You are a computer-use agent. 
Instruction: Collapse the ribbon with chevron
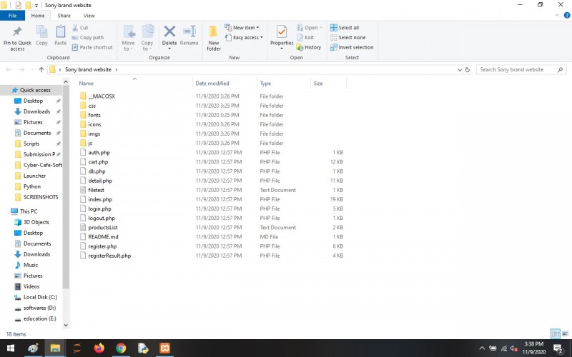pyautogui.click(x=557, y=15)
